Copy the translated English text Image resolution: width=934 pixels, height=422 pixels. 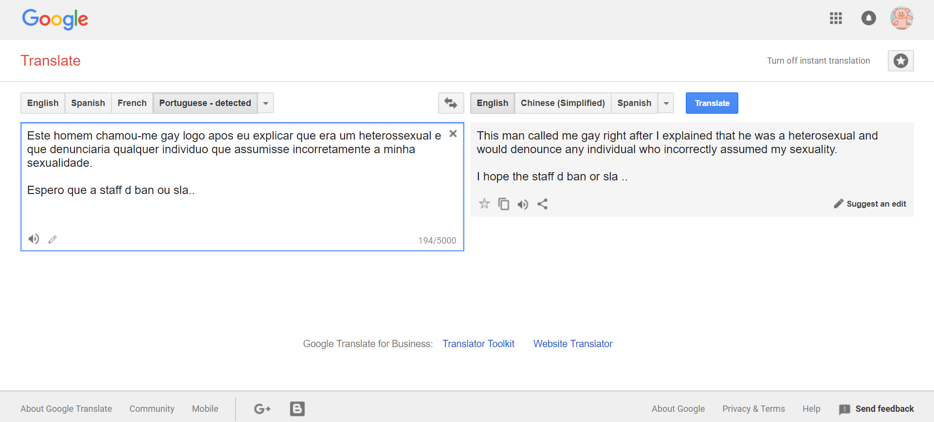(x=504, y=204)
